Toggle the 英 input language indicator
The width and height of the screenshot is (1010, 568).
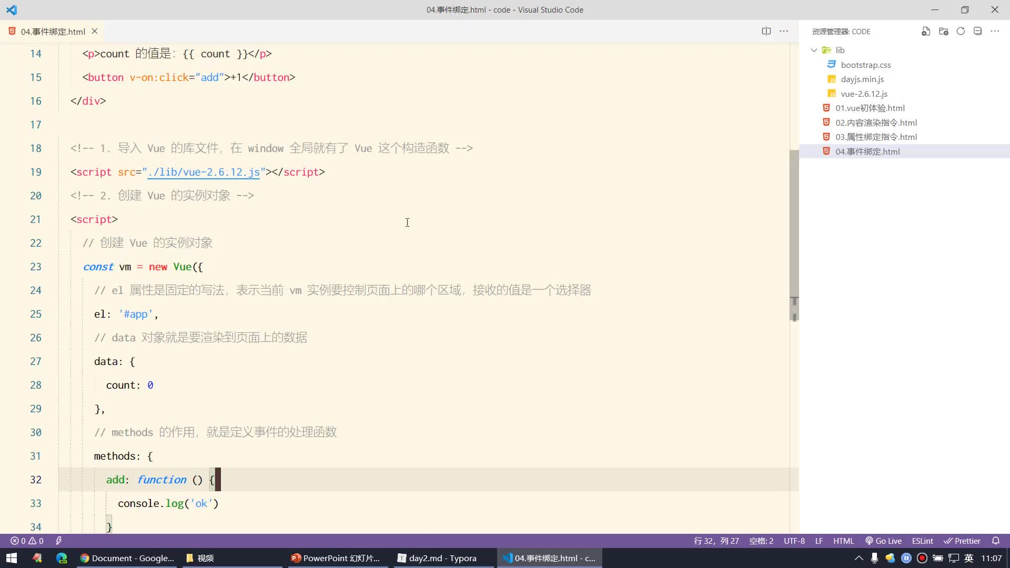tap(969, 558)
